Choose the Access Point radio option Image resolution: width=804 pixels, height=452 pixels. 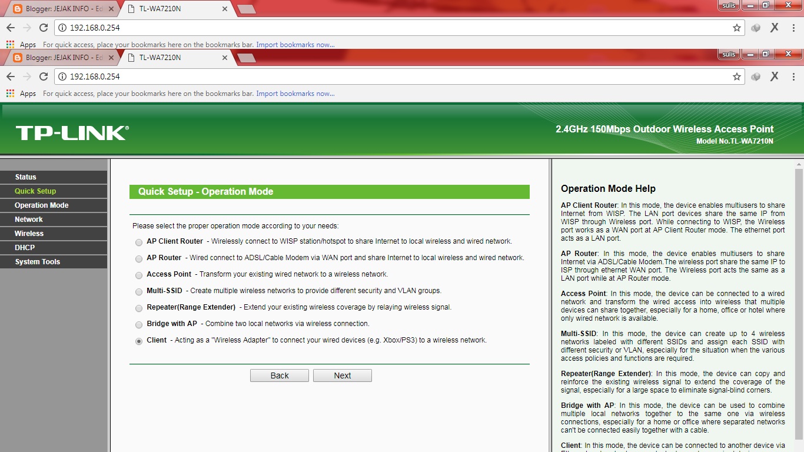(x=139, y=275)
